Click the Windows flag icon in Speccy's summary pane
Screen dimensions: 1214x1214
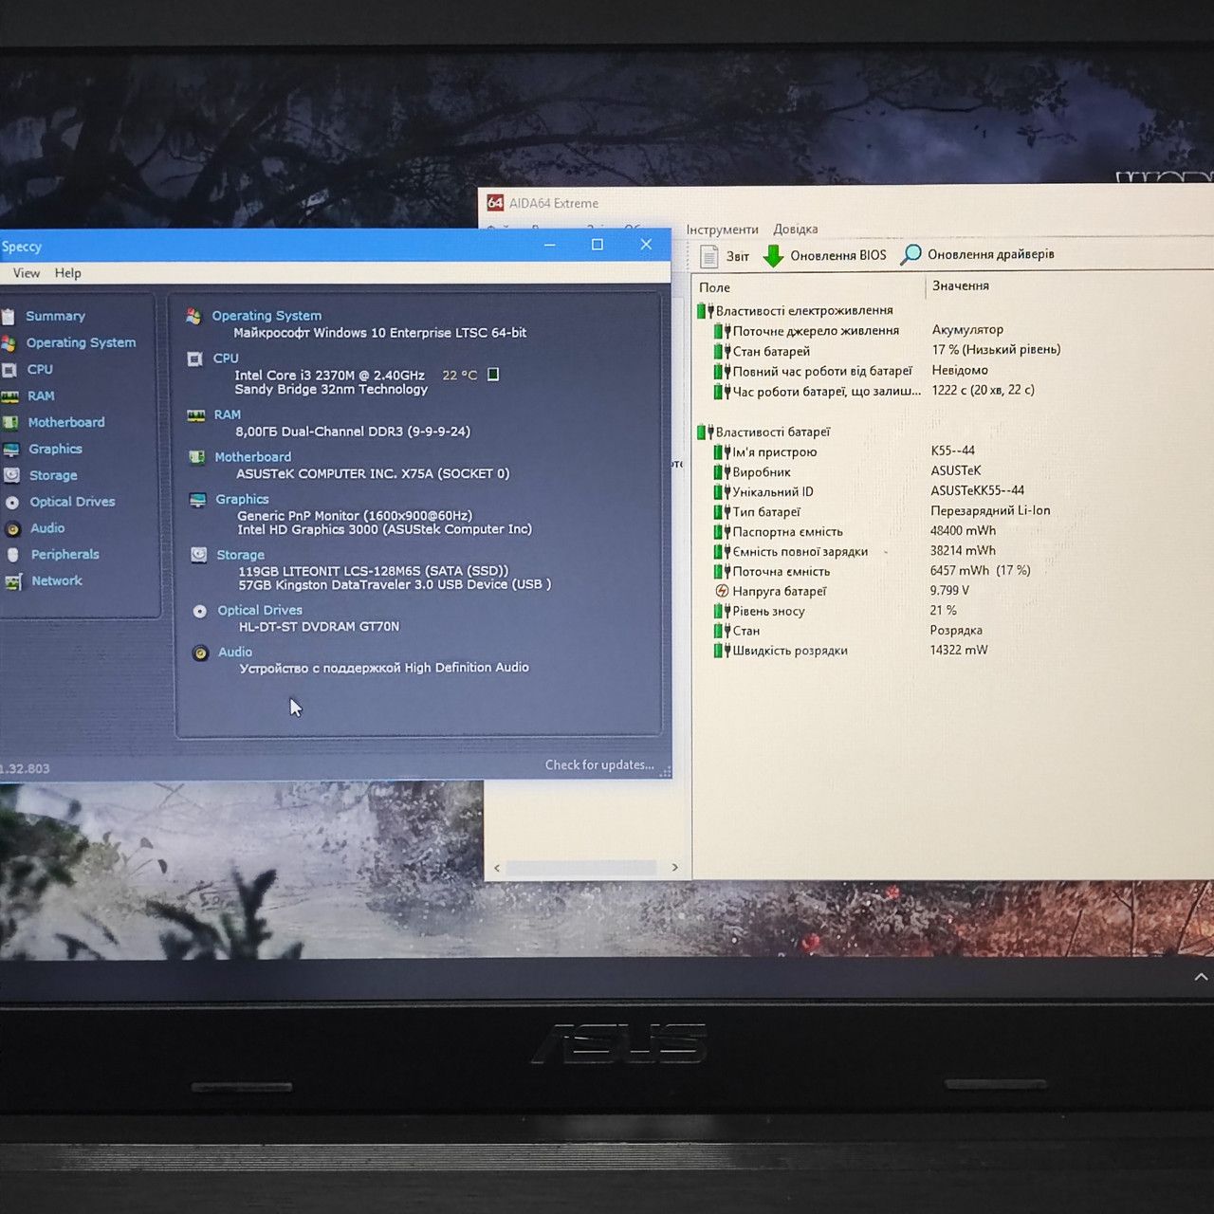point(193,316)
